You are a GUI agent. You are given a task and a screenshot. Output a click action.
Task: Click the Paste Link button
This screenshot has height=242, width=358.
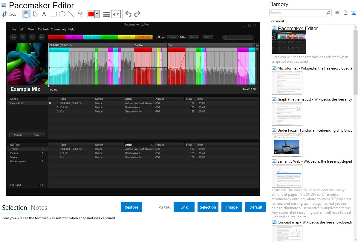pos(184,207)
